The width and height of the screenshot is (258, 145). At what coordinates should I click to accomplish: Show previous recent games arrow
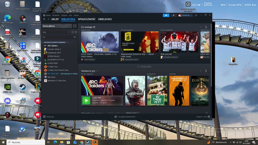click(x=201, y=71)
